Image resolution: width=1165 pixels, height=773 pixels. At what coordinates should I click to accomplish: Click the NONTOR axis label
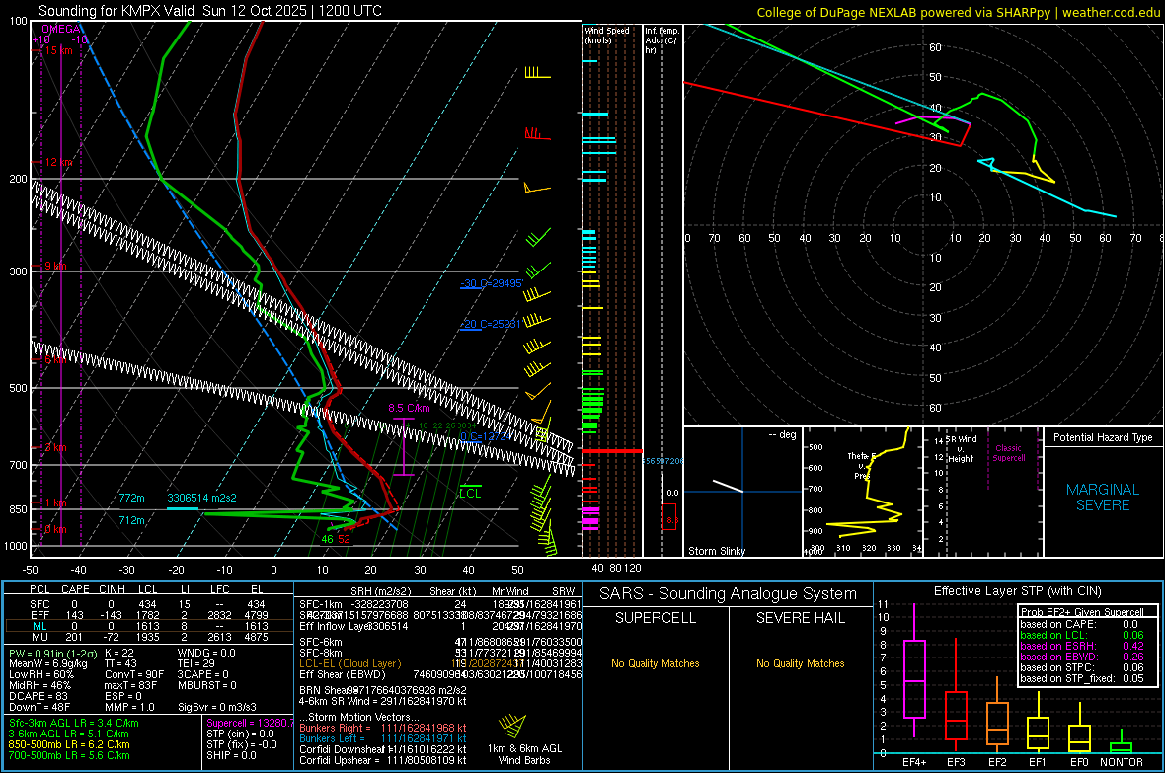click(x=1122, y=762)
